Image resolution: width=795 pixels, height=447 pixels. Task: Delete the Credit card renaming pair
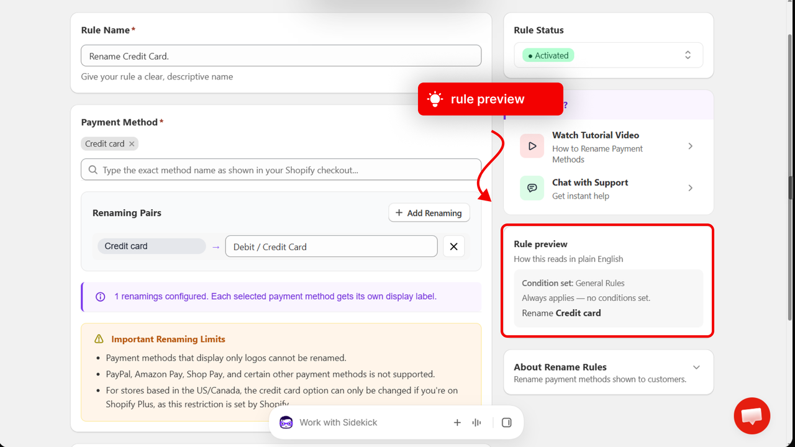(x=454, y=246)
